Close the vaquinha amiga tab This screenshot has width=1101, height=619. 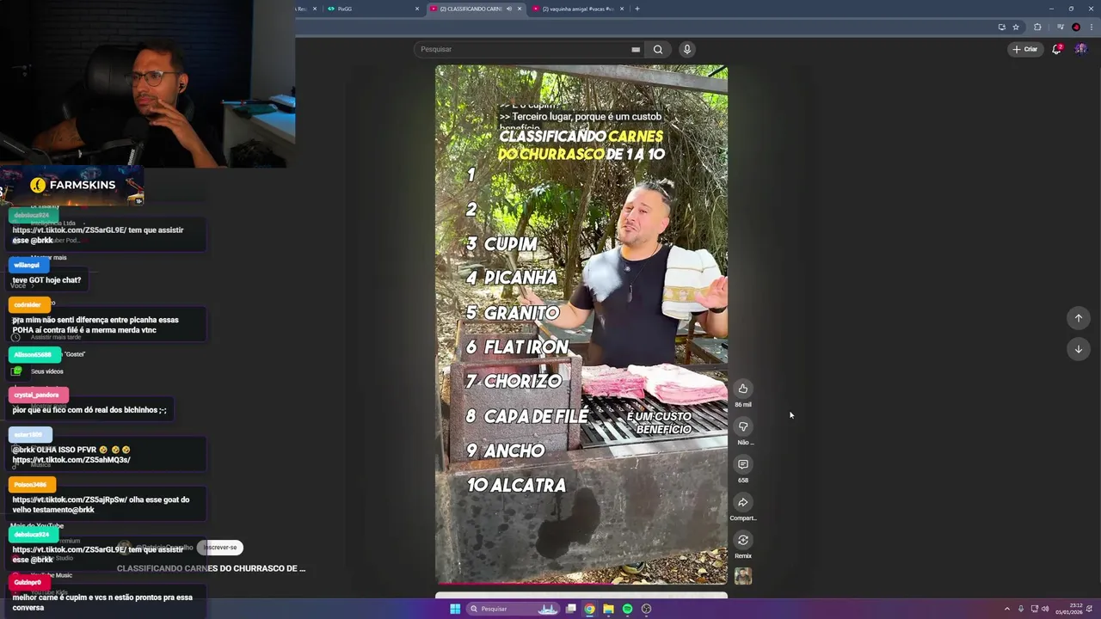click(623, 9)
